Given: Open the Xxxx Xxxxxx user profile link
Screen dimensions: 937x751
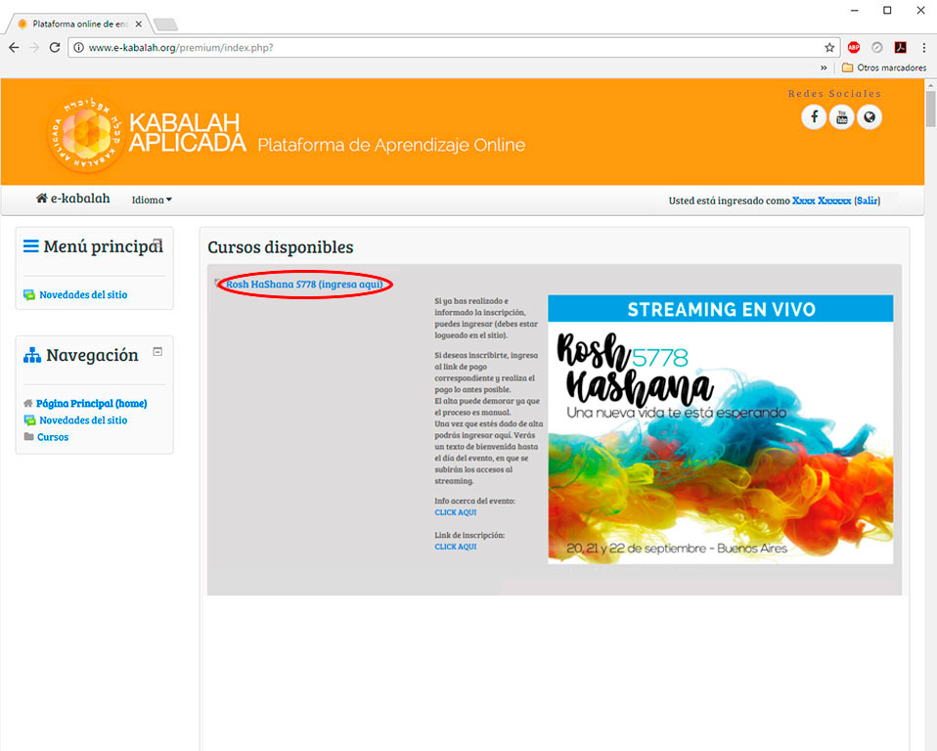Looking at the screenshot, I should [x=822, y=200].
